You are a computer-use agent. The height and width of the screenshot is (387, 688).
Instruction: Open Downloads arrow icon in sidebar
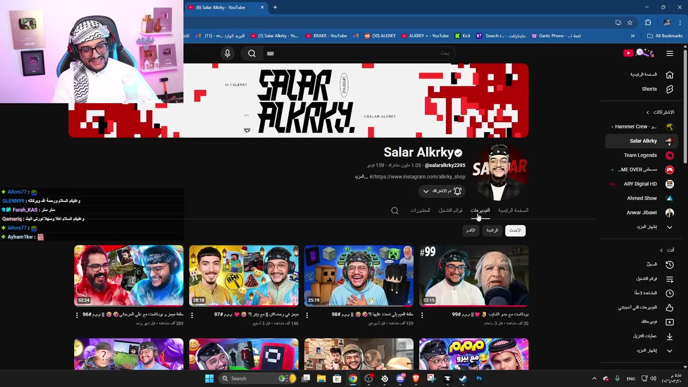coord(670,336)
